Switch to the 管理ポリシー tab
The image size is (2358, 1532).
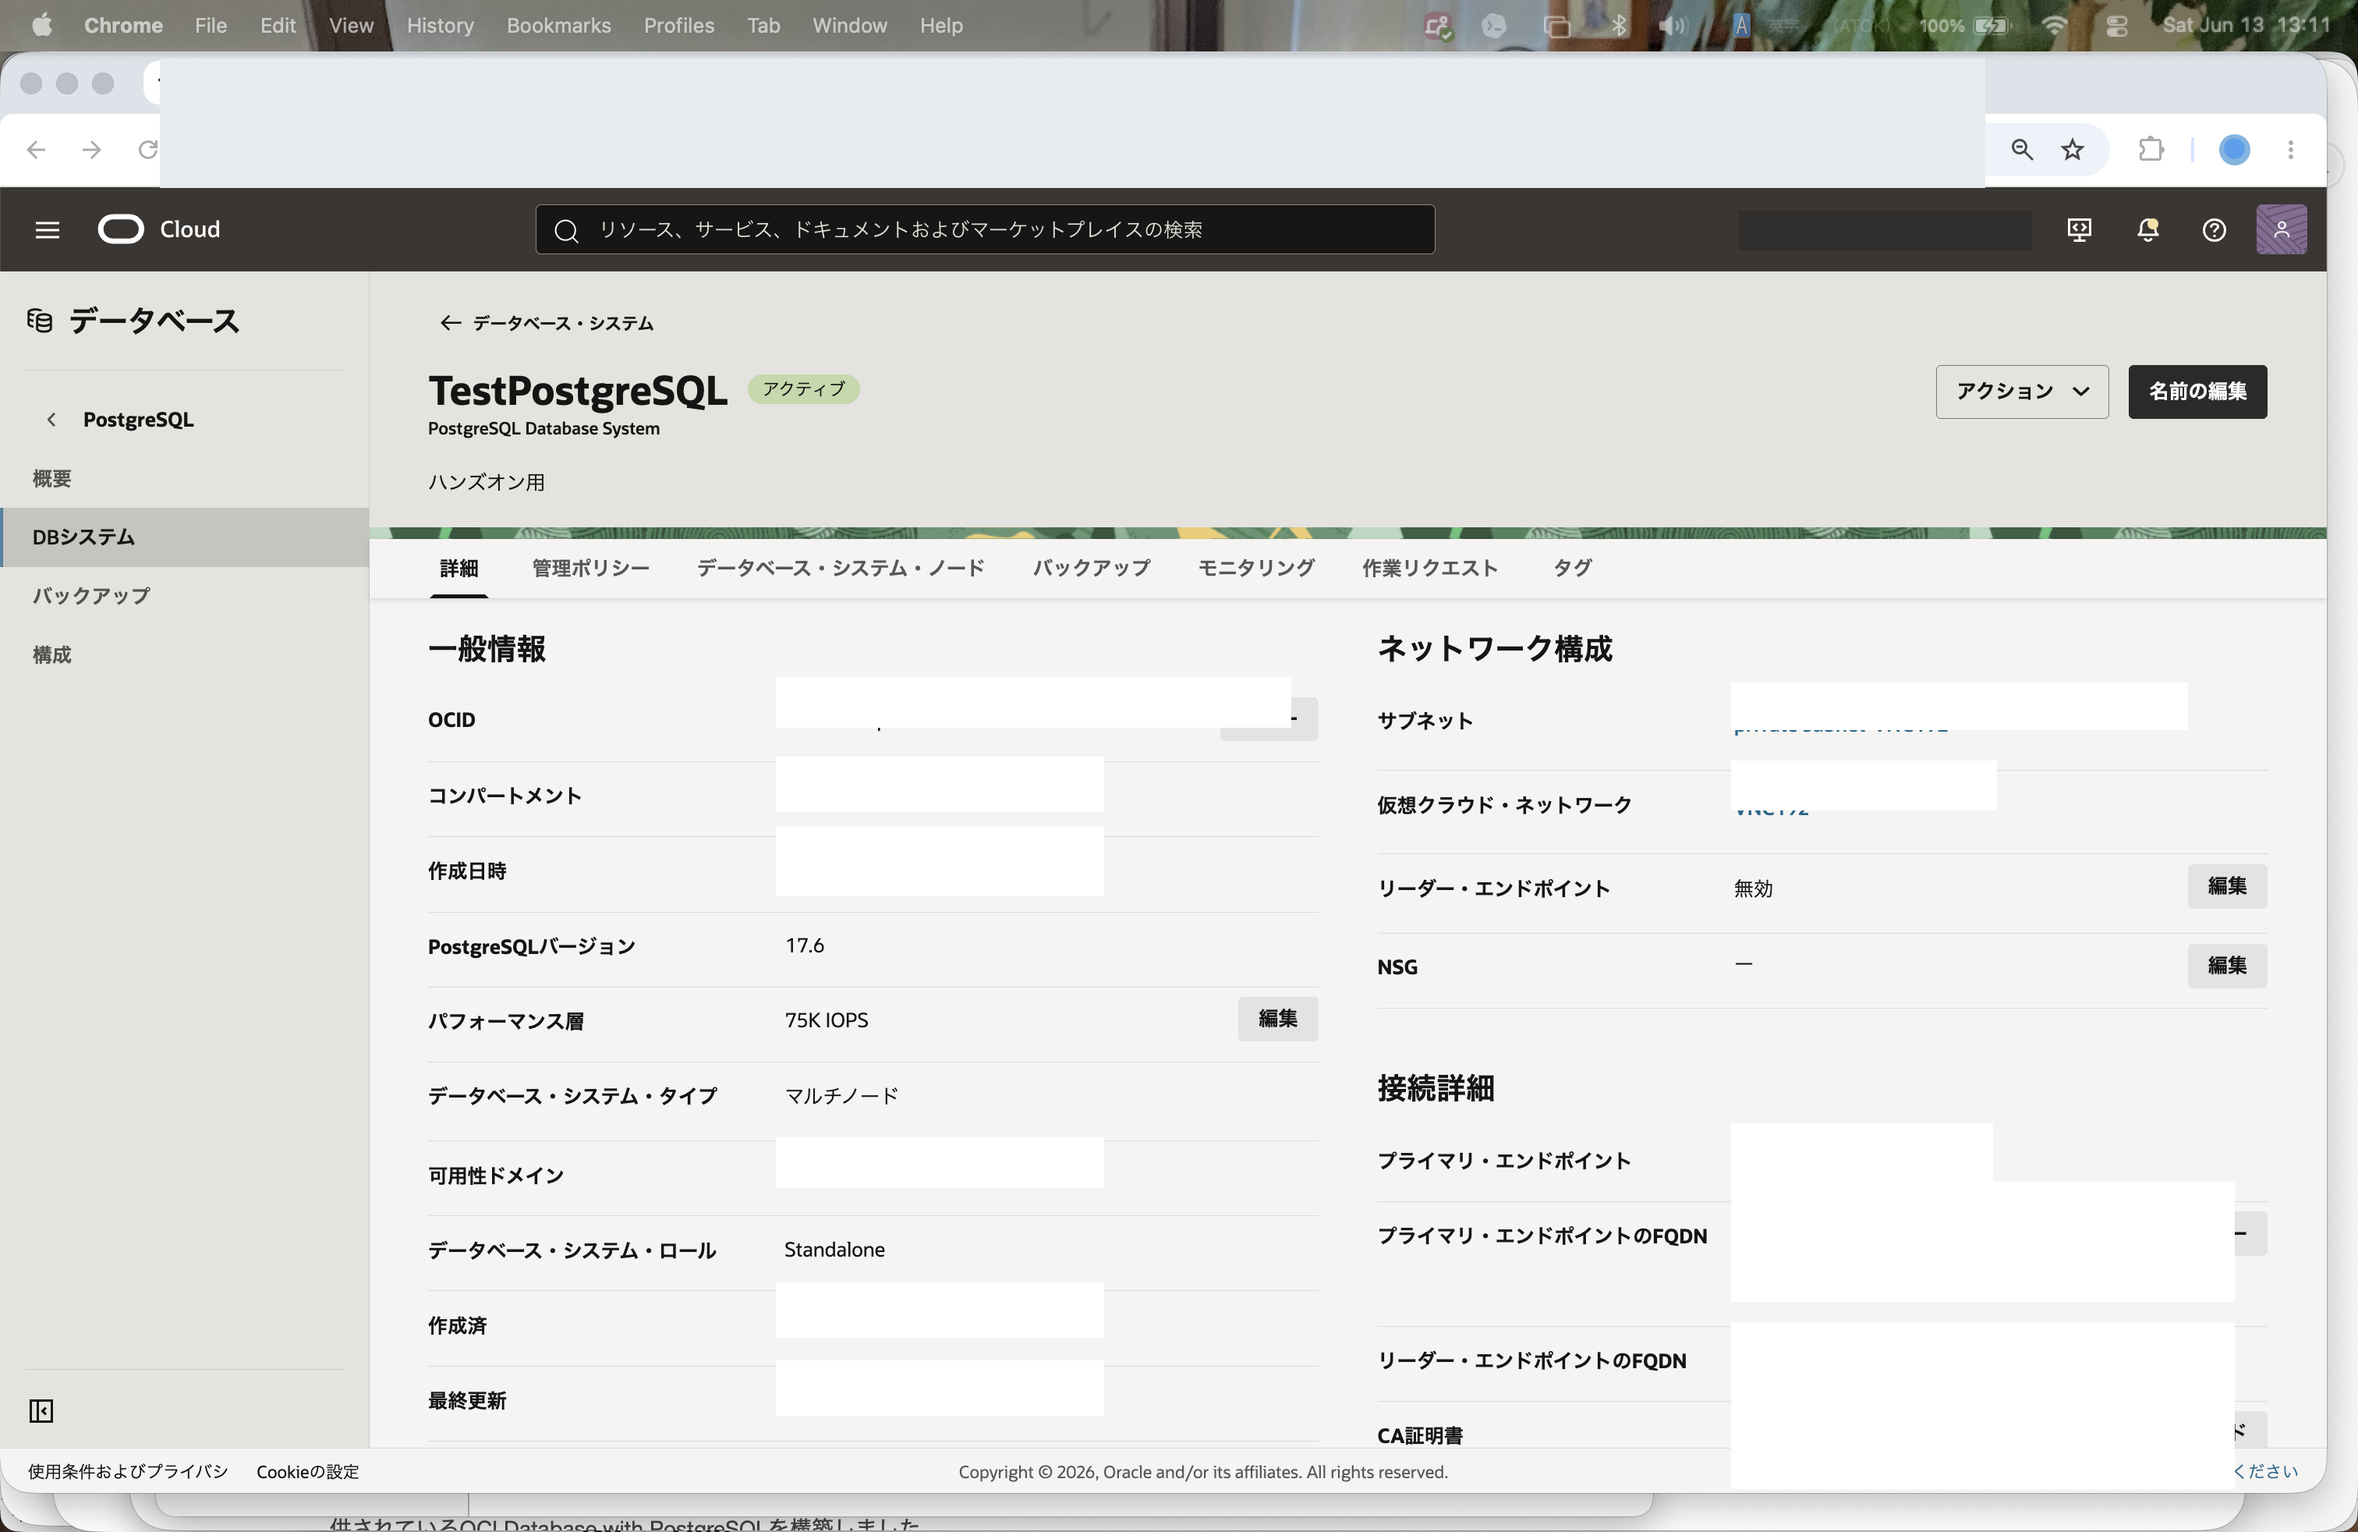590,569
